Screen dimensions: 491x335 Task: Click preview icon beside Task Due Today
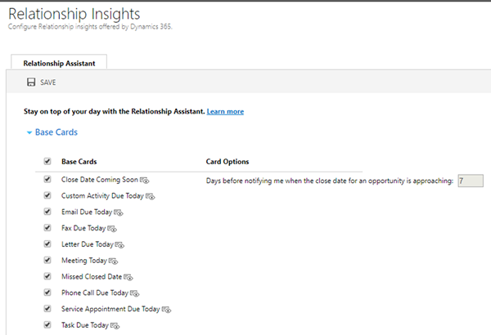[115, 327]
